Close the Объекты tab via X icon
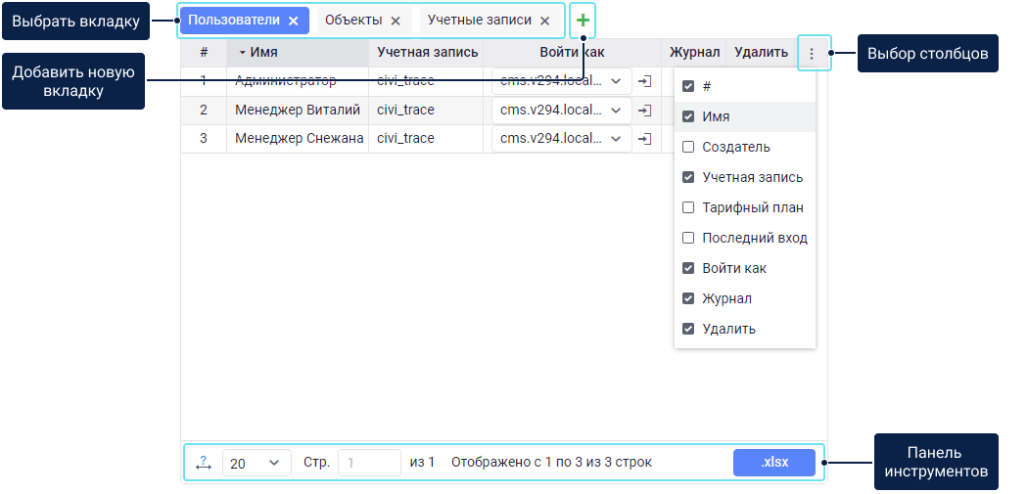Image resolution: width=1027 pixels, height=494 pixels. (x=396, y=21)
